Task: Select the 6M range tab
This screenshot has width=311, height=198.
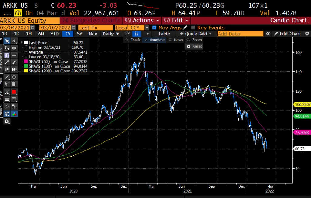Action: point(41,34)
